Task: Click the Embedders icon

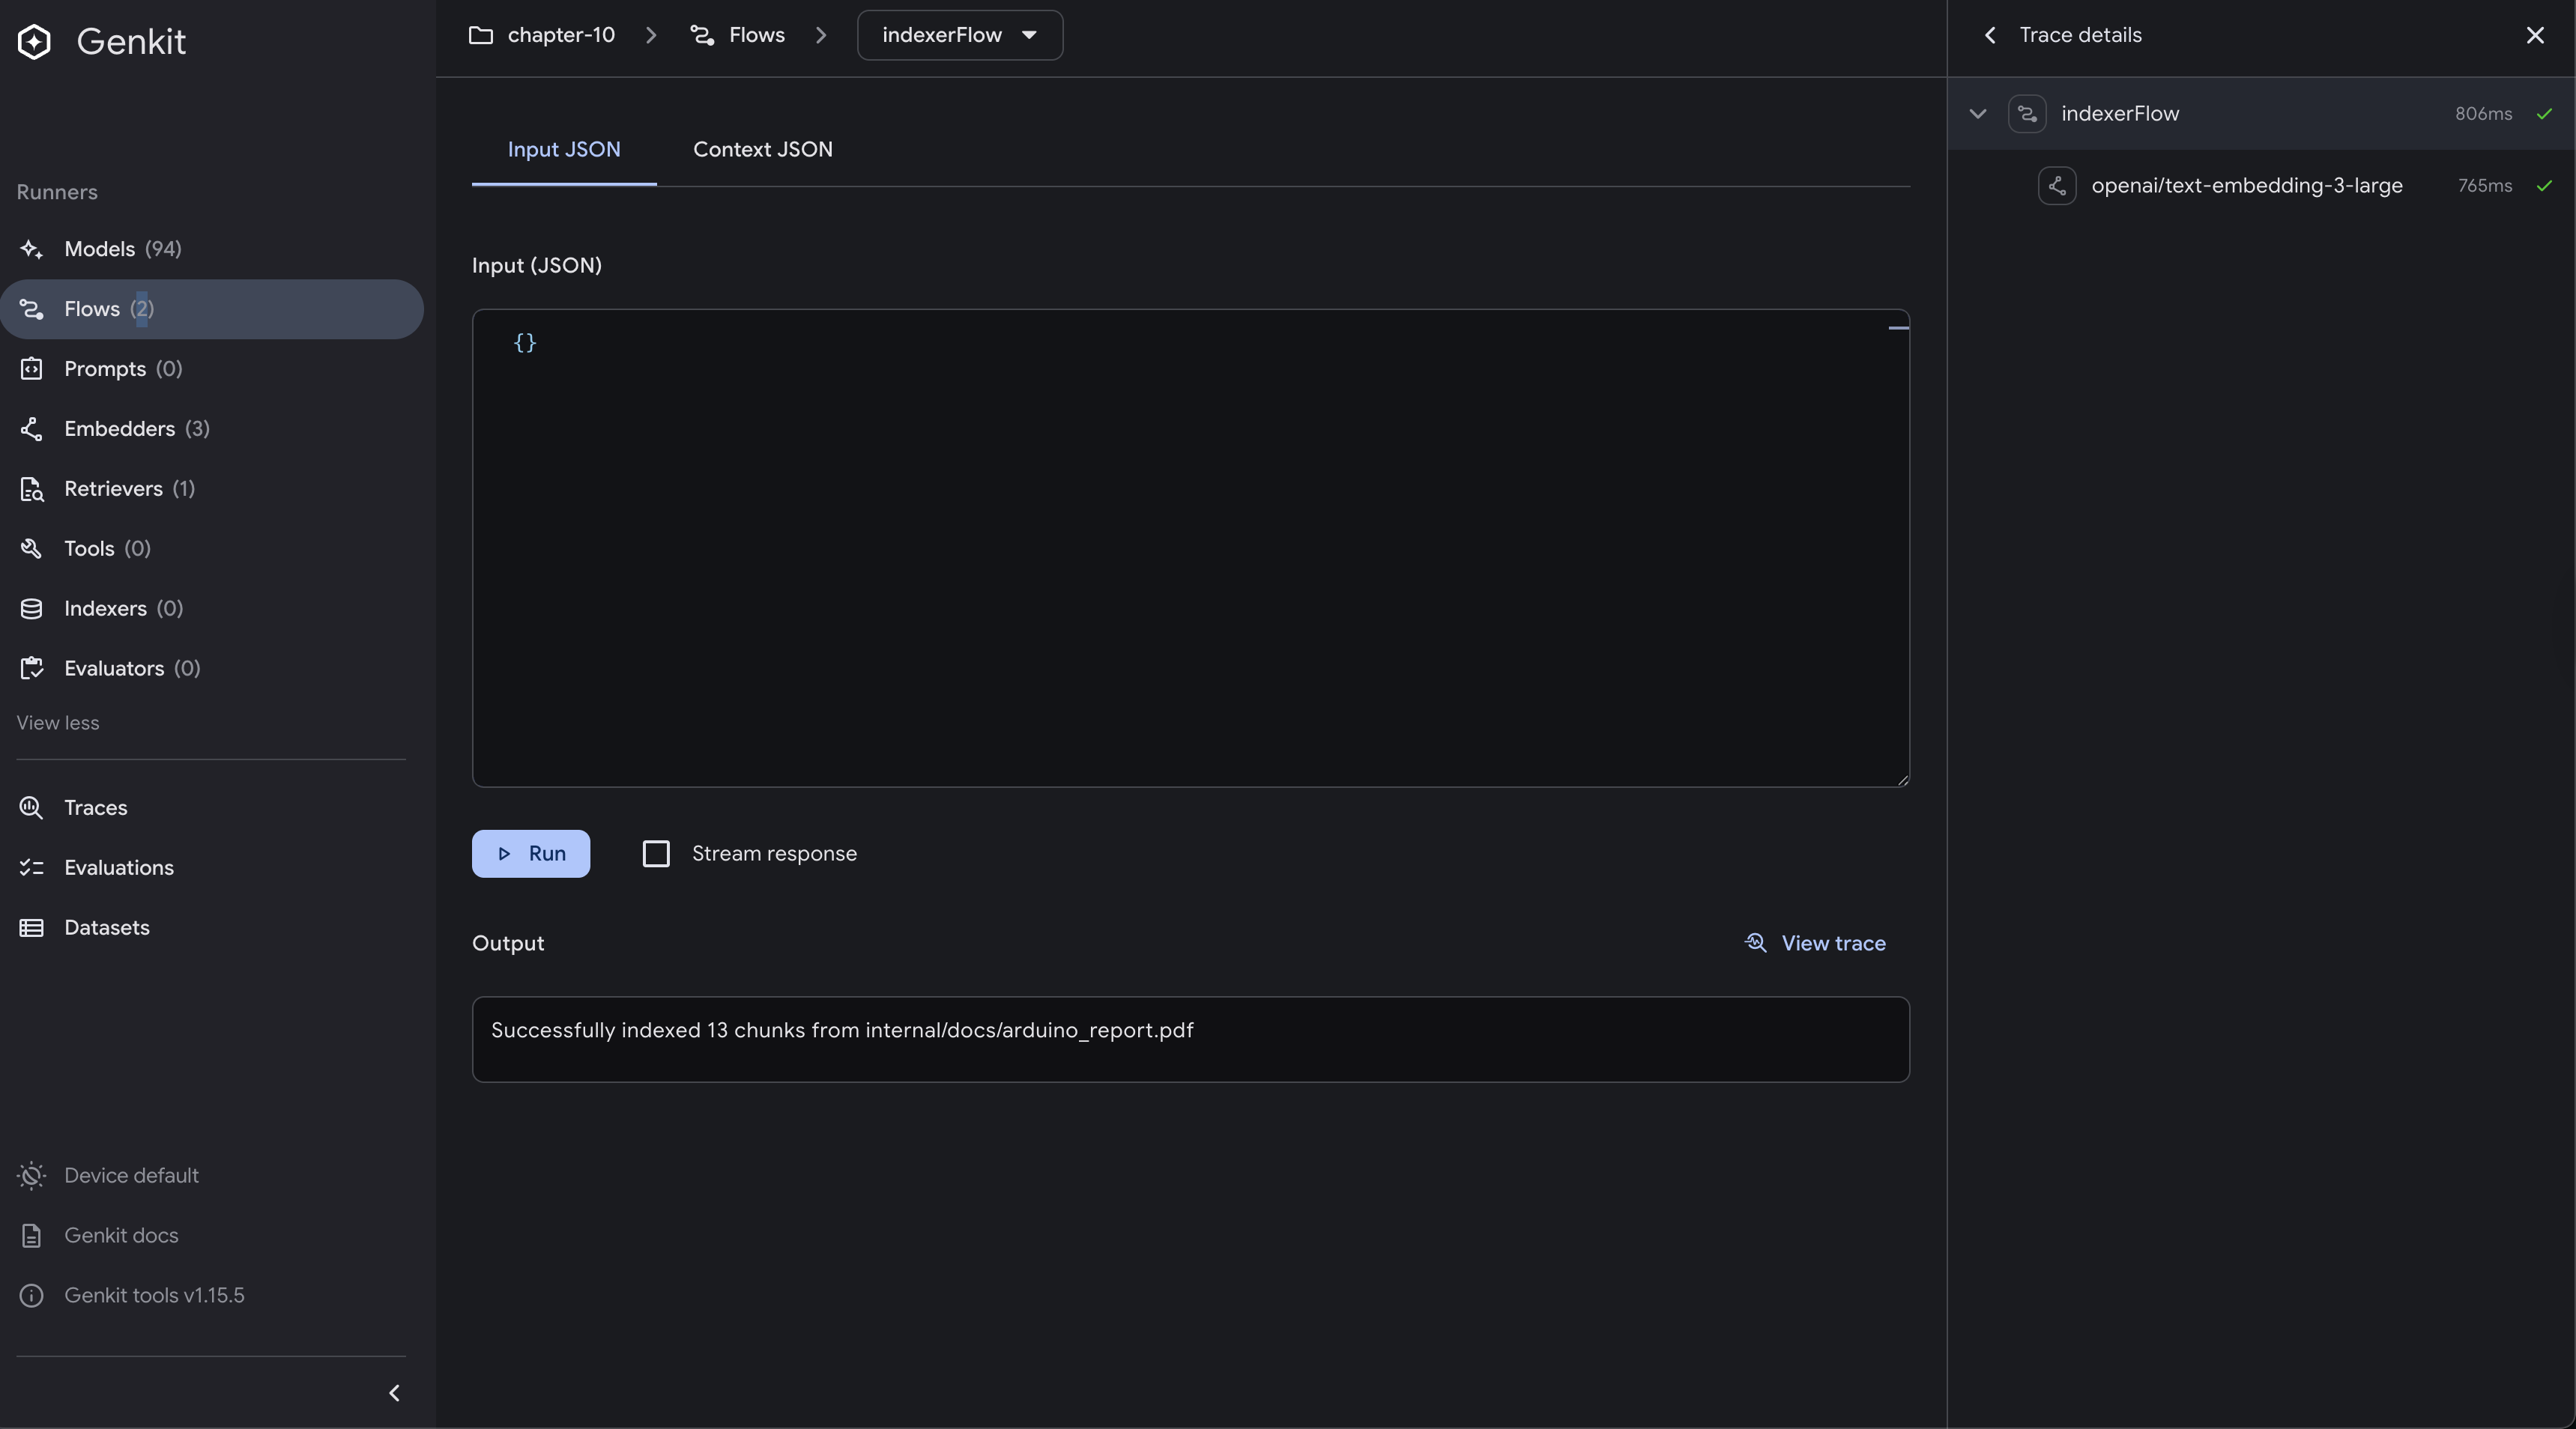Action: click(x=31, y=428)
